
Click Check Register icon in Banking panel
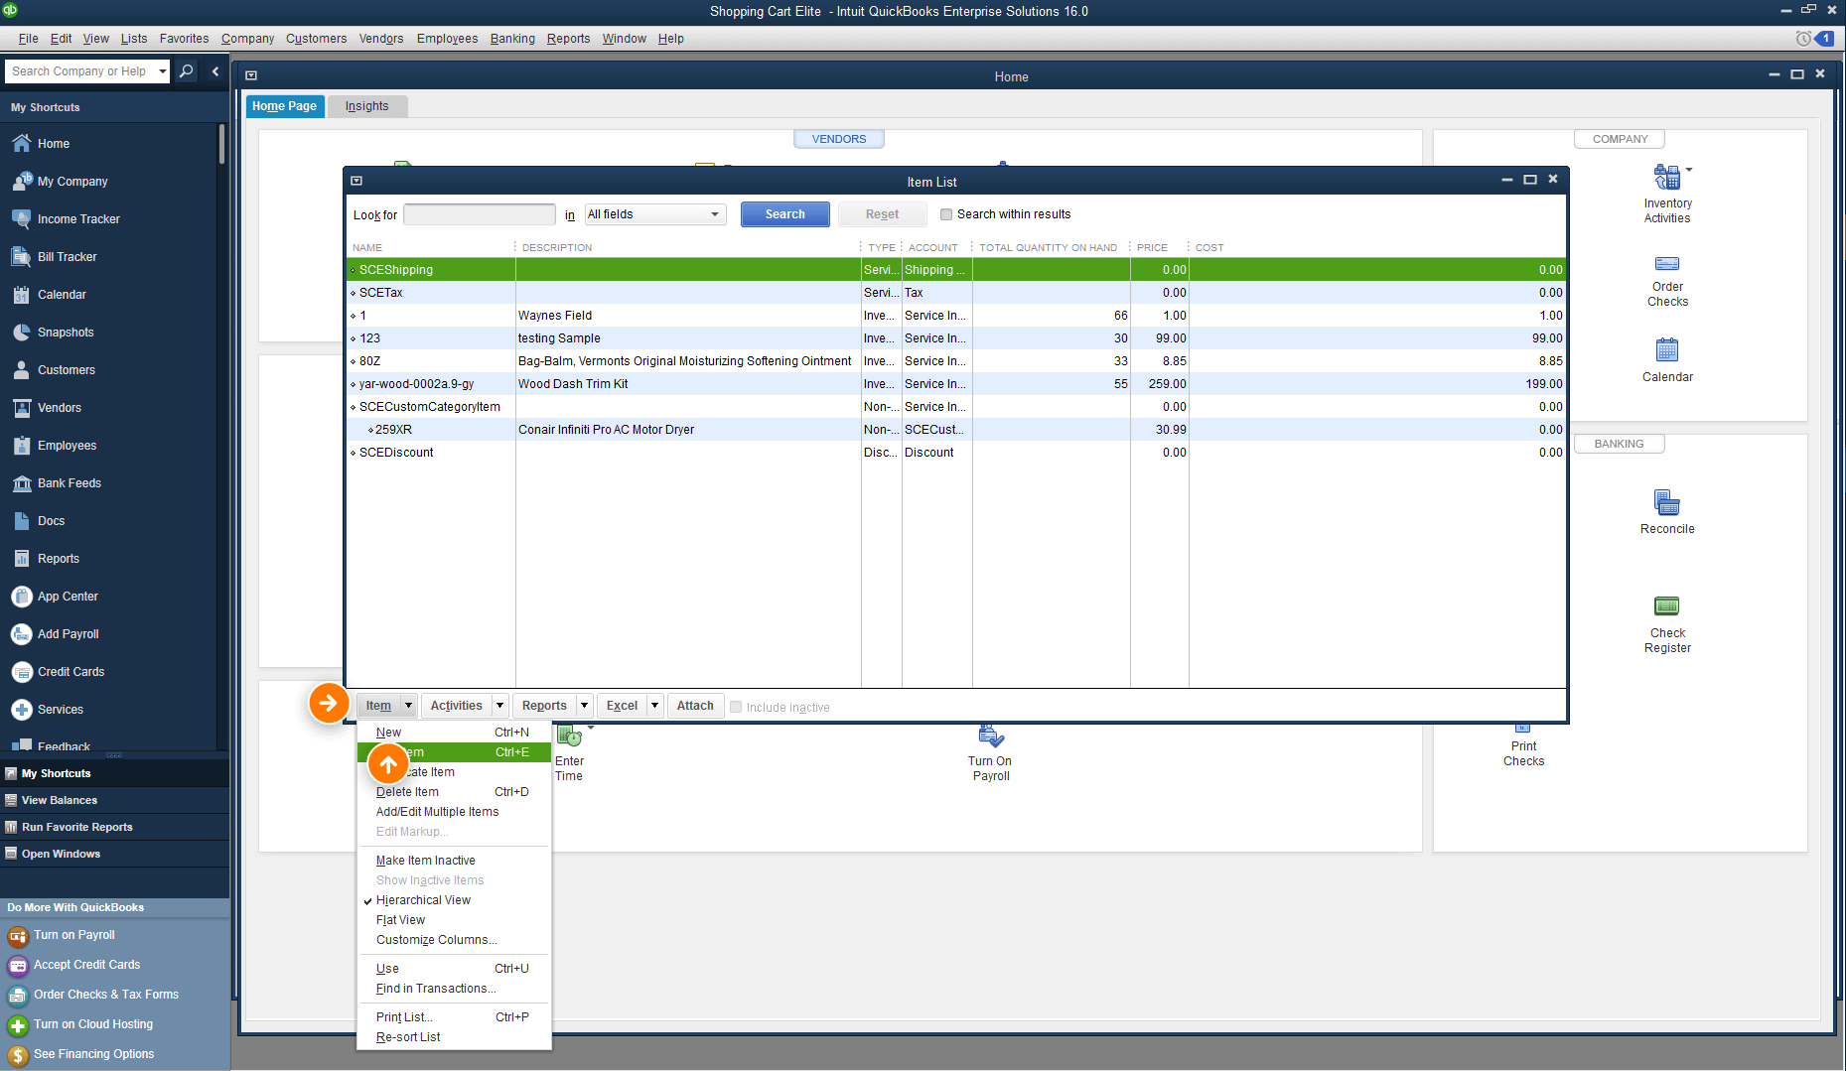[x=1667, y=606]
